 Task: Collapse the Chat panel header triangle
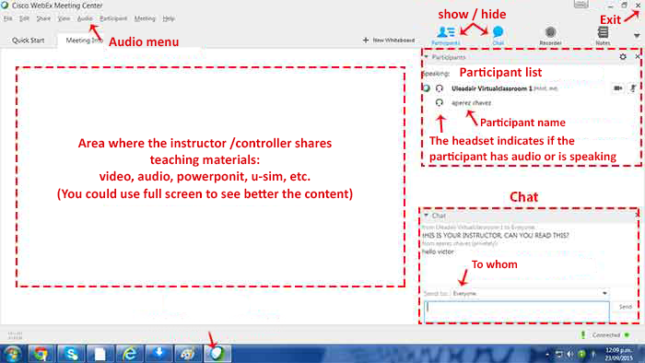point(427,215)
